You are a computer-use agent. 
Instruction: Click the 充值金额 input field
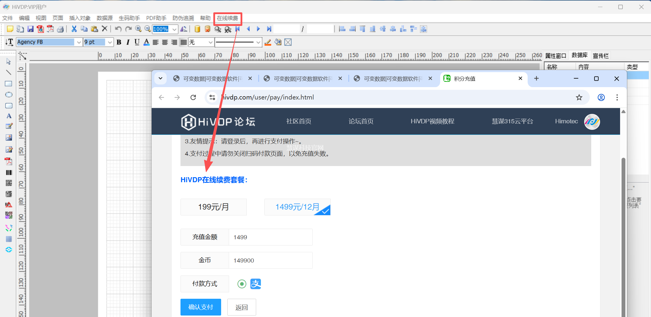pos(270,237)
